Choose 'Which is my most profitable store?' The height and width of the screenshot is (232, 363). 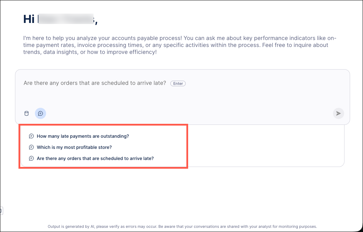[74, 147]
